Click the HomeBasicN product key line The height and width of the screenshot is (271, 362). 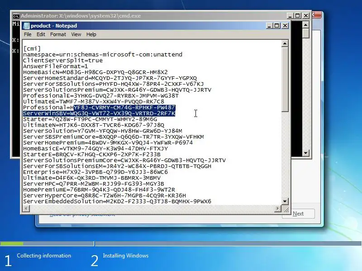[x=95, y=72]
